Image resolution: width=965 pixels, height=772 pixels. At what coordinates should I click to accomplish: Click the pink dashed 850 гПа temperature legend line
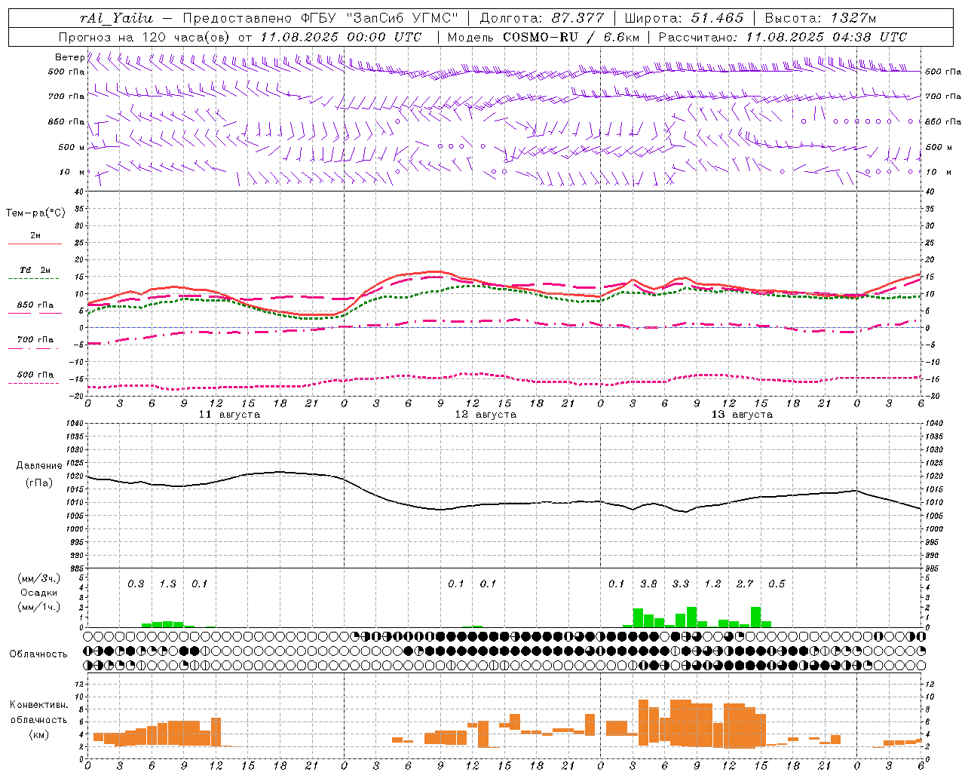(34, 314)
